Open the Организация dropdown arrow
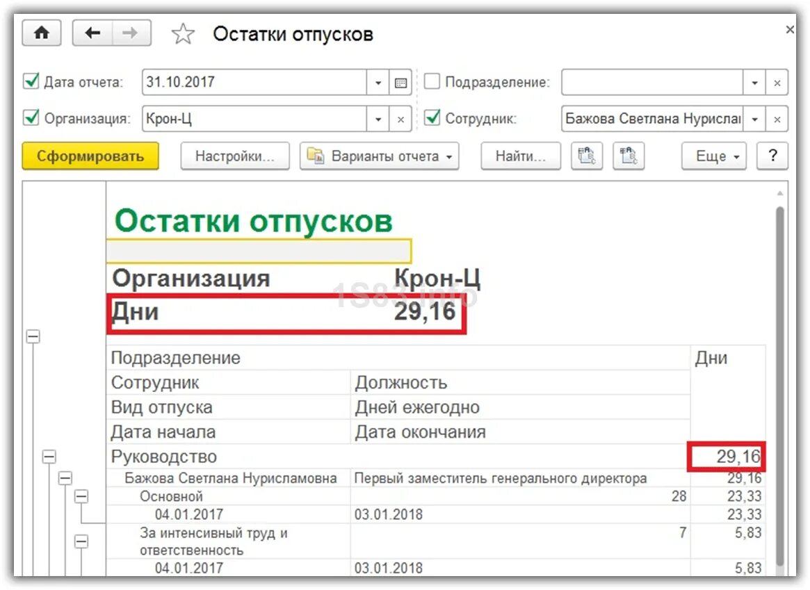This screenshot has width=810, height=590. point(378,120)
